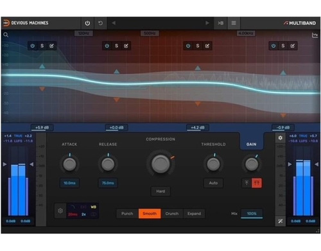Click the magnifier zoom icon
Screen dimensions: 321x251
point(6,35)
